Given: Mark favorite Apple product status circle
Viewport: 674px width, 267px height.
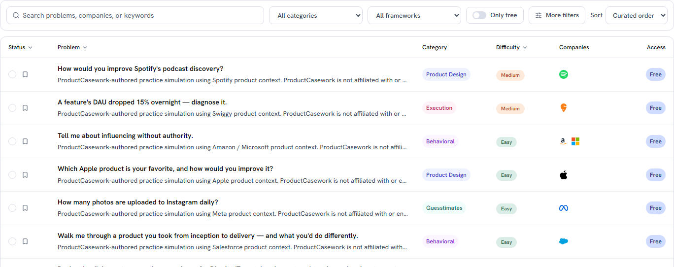Looking at the screenshot, I should (x=12, y=175).
